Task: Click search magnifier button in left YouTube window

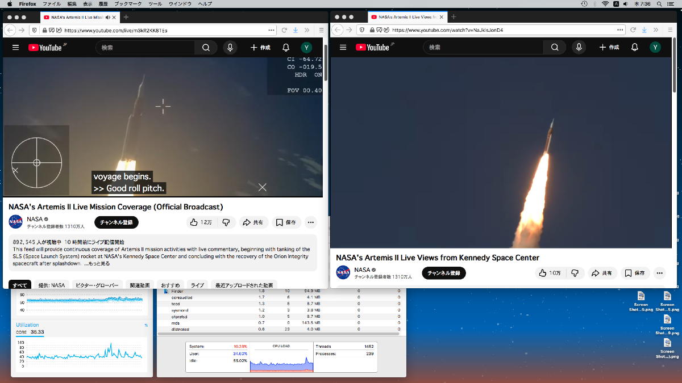Action: tap(206, 48)
